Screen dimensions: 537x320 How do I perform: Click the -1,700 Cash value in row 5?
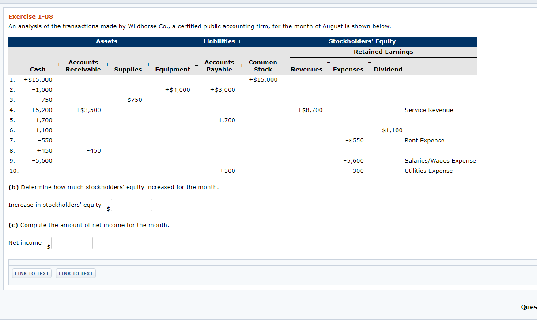point(42,120)
